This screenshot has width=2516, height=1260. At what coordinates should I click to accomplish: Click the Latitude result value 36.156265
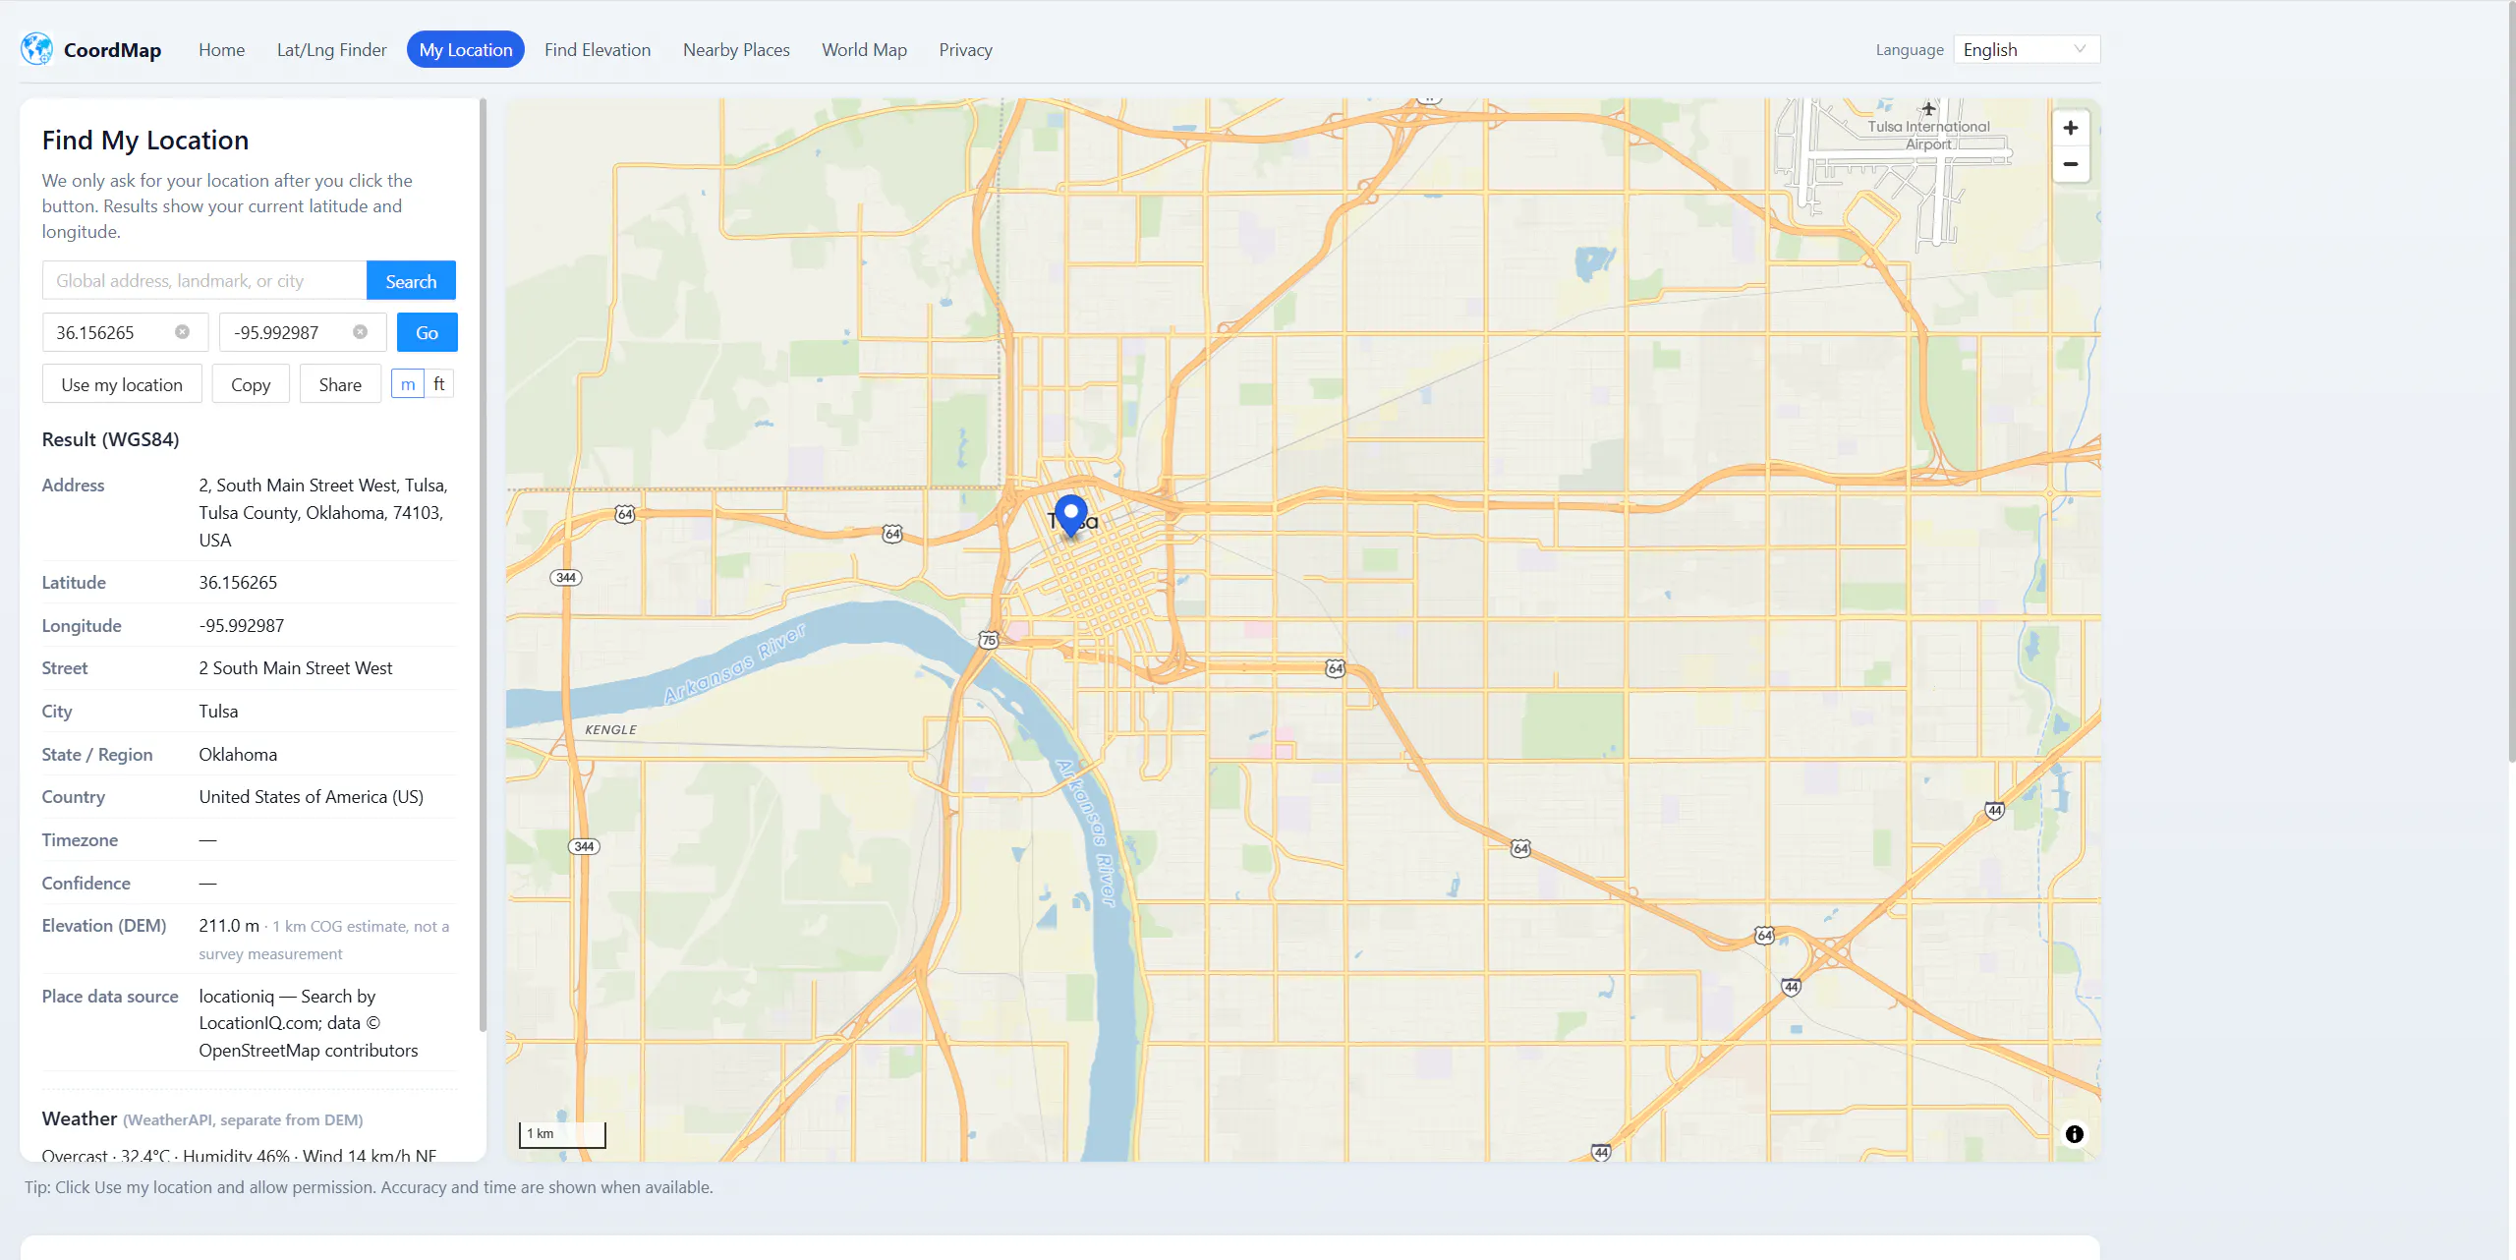coord(238,583)
